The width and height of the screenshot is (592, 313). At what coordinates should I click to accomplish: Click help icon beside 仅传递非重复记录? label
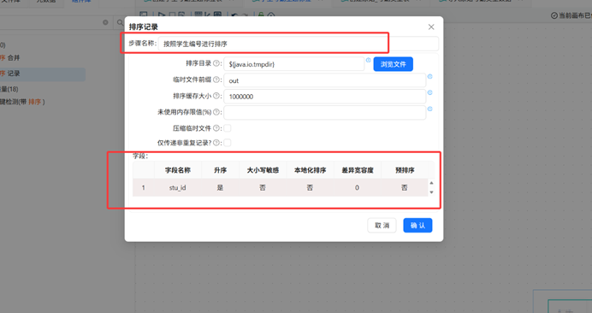216,143
